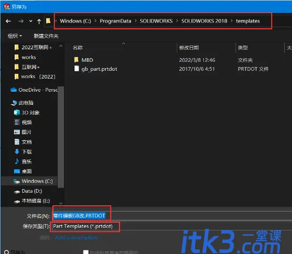This screenshot has width=292, height=254.
Task: Click the Forward navigation arrow
Action: (21, 21)
